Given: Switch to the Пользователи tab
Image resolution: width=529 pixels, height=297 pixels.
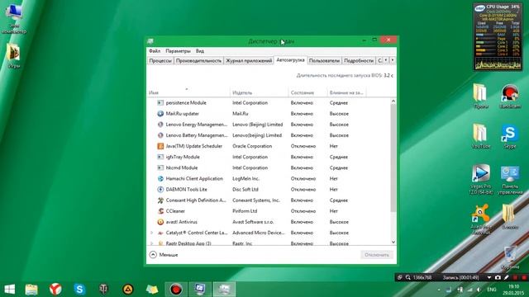Looking at the screenshot, I should pyautogui.click(x=324, y=60).
